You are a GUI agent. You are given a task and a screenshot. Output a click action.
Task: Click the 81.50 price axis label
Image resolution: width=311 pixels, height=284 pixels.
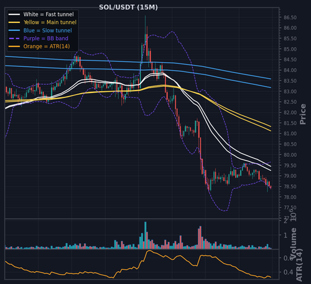click(x=290, y=123)
